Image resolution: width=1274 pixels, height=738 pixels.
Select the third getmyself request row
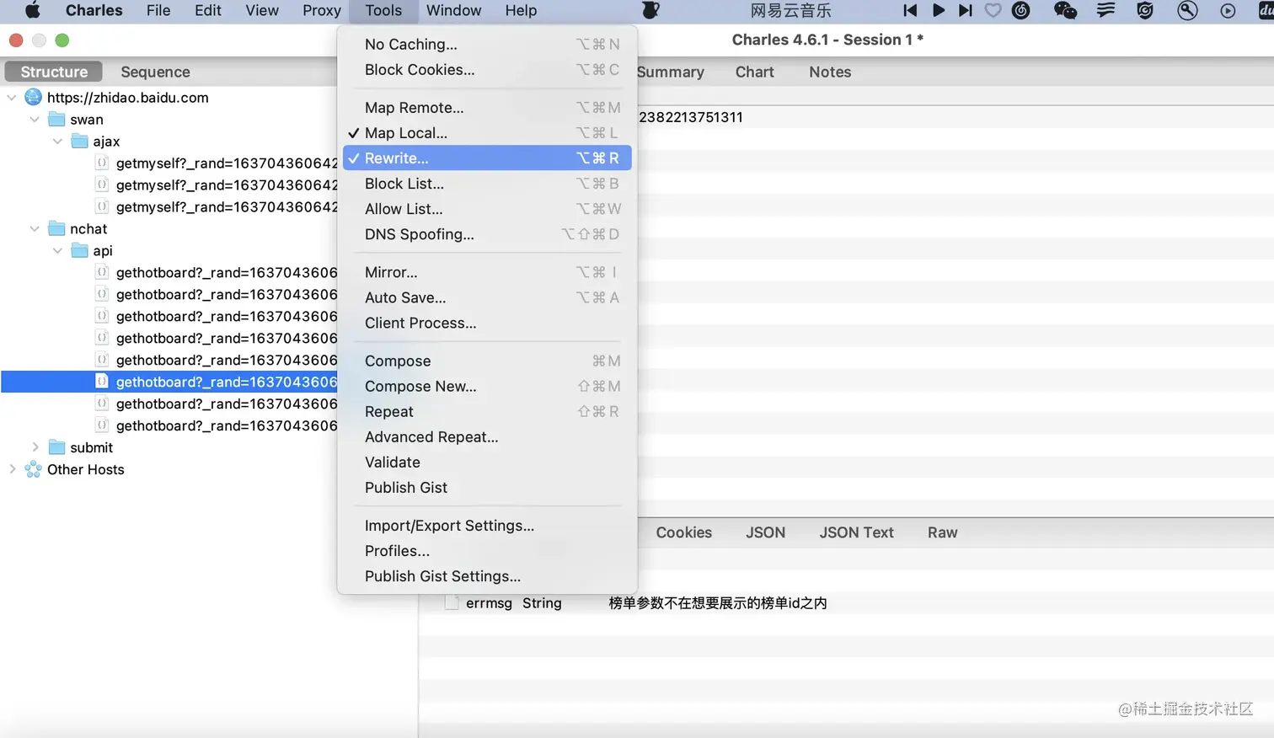pyautogui.click(x=169, y=206)
